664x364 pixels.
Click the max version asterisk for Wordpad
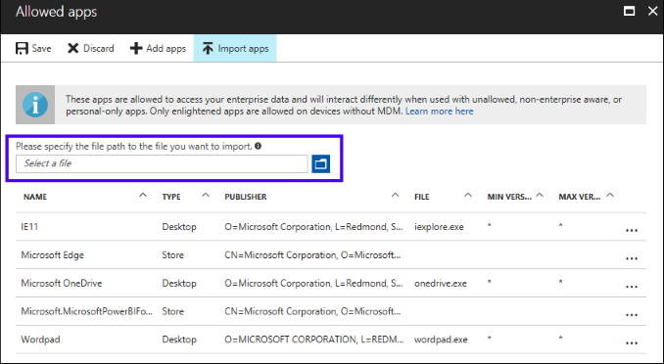point(560,339)
